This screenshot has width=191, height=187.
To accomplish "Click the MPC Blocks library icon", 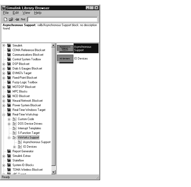I will pyautogui.click(x=9, y=91).
